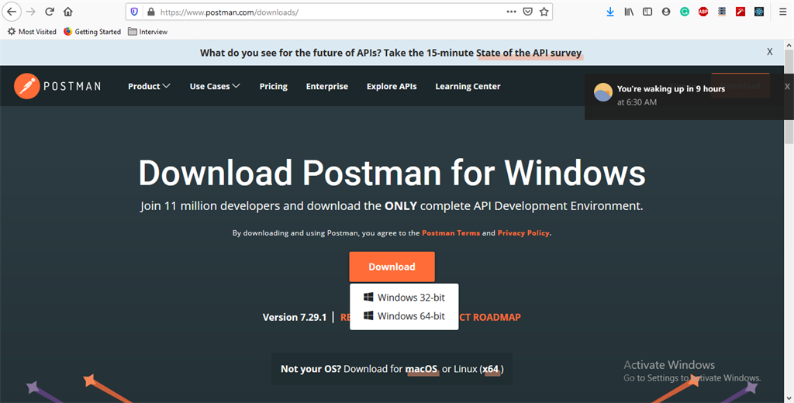Expand the Use Cases dropdown menu

tap(215, 87)
